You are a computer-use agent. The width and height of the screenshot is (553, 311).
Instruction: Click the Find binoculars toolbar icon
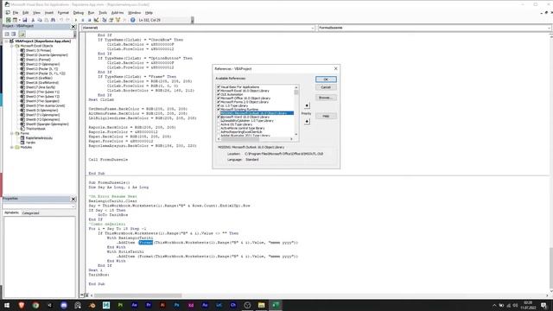pos(53,20)
